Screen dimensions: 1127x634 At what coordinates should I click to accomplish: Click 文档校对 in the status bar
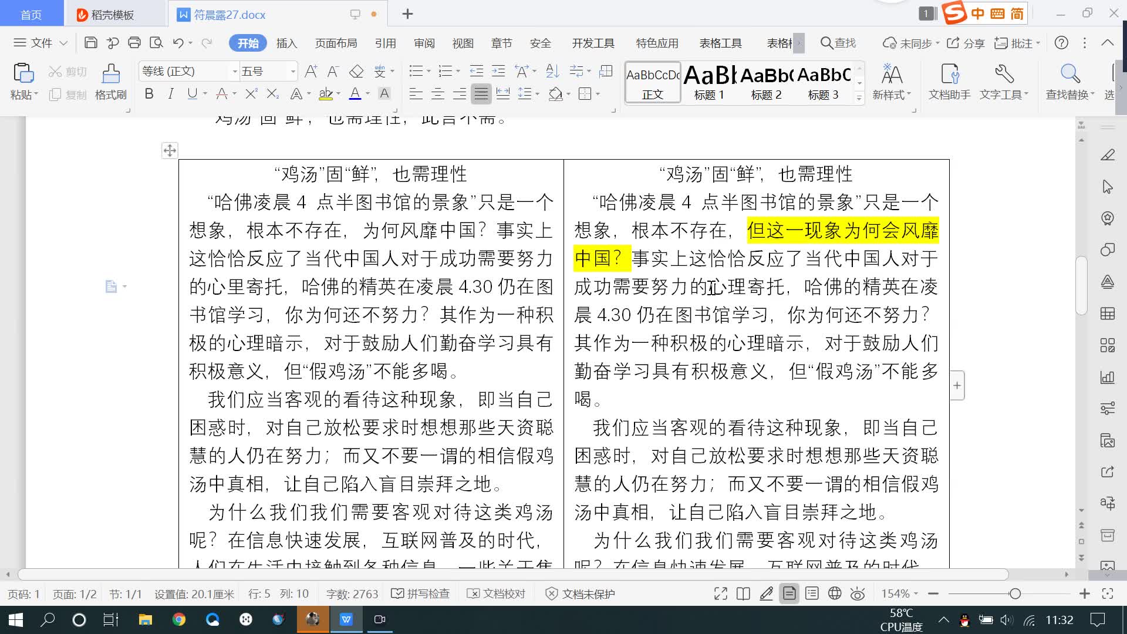pos(496,594)
